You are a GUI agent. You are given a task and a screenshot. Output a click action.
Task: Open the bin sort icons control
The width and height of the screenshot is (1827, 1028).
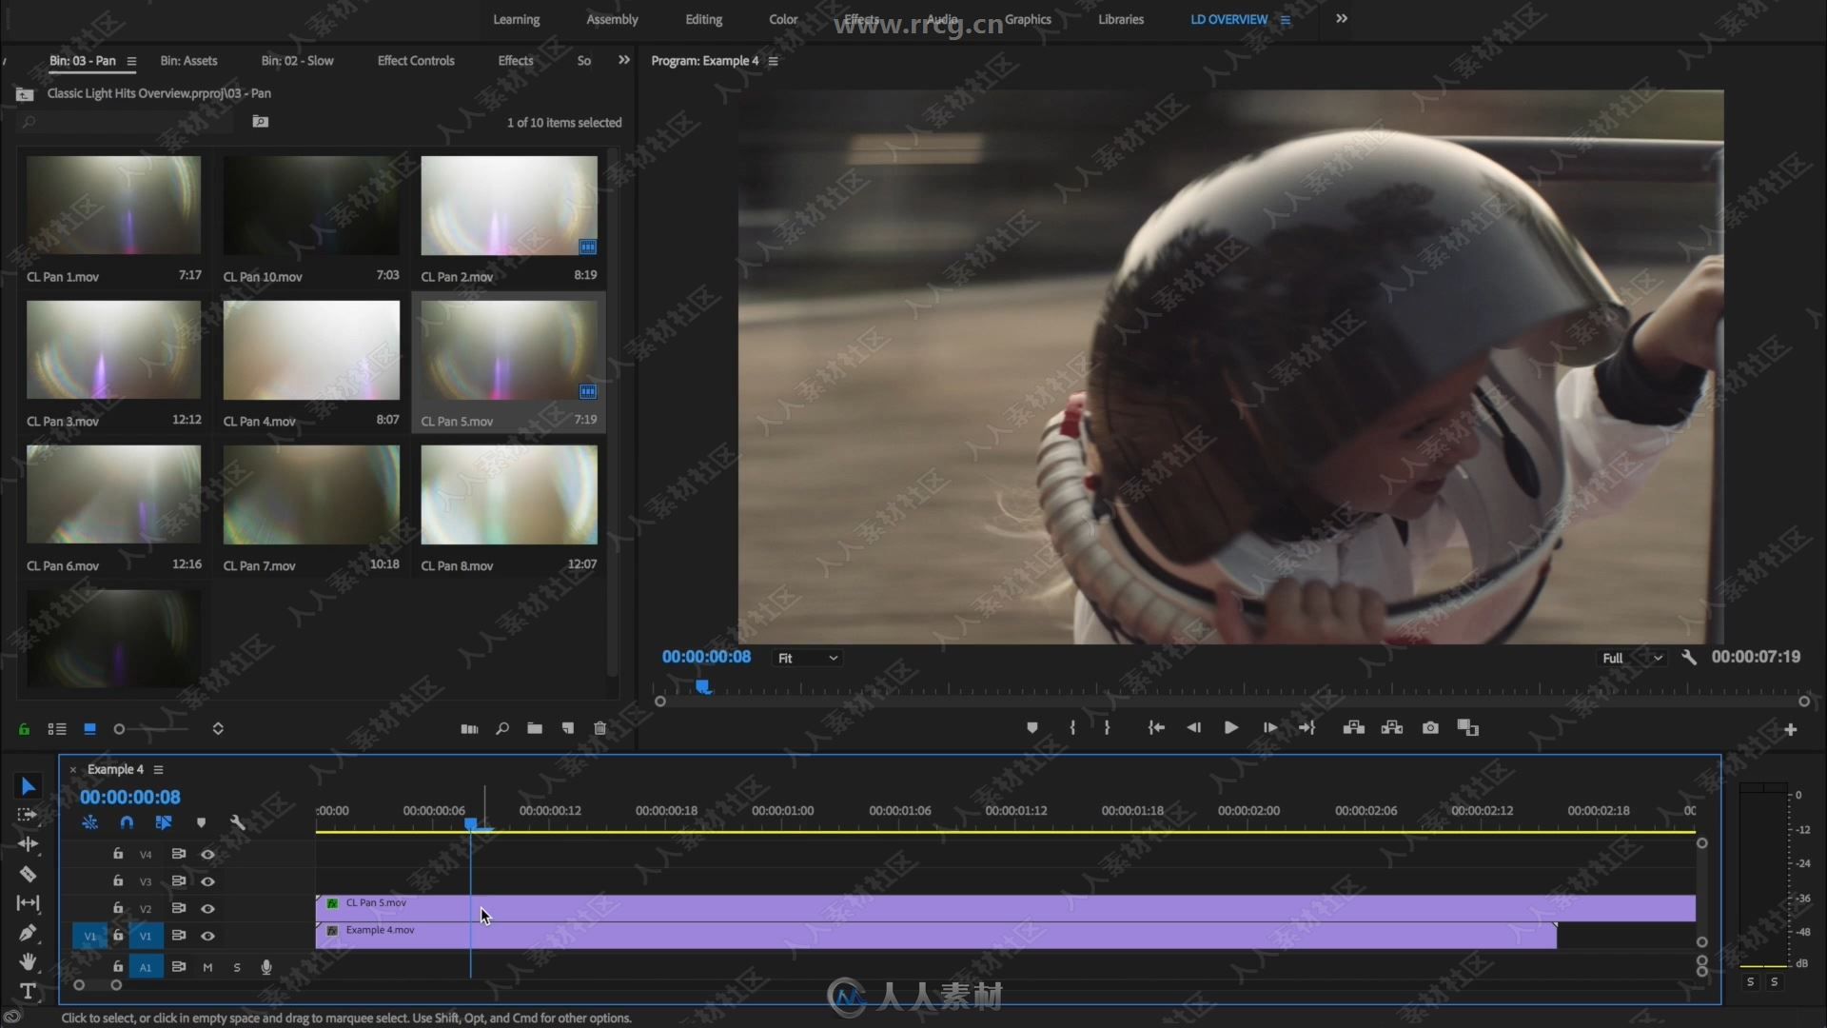click(x=218, y=729)
